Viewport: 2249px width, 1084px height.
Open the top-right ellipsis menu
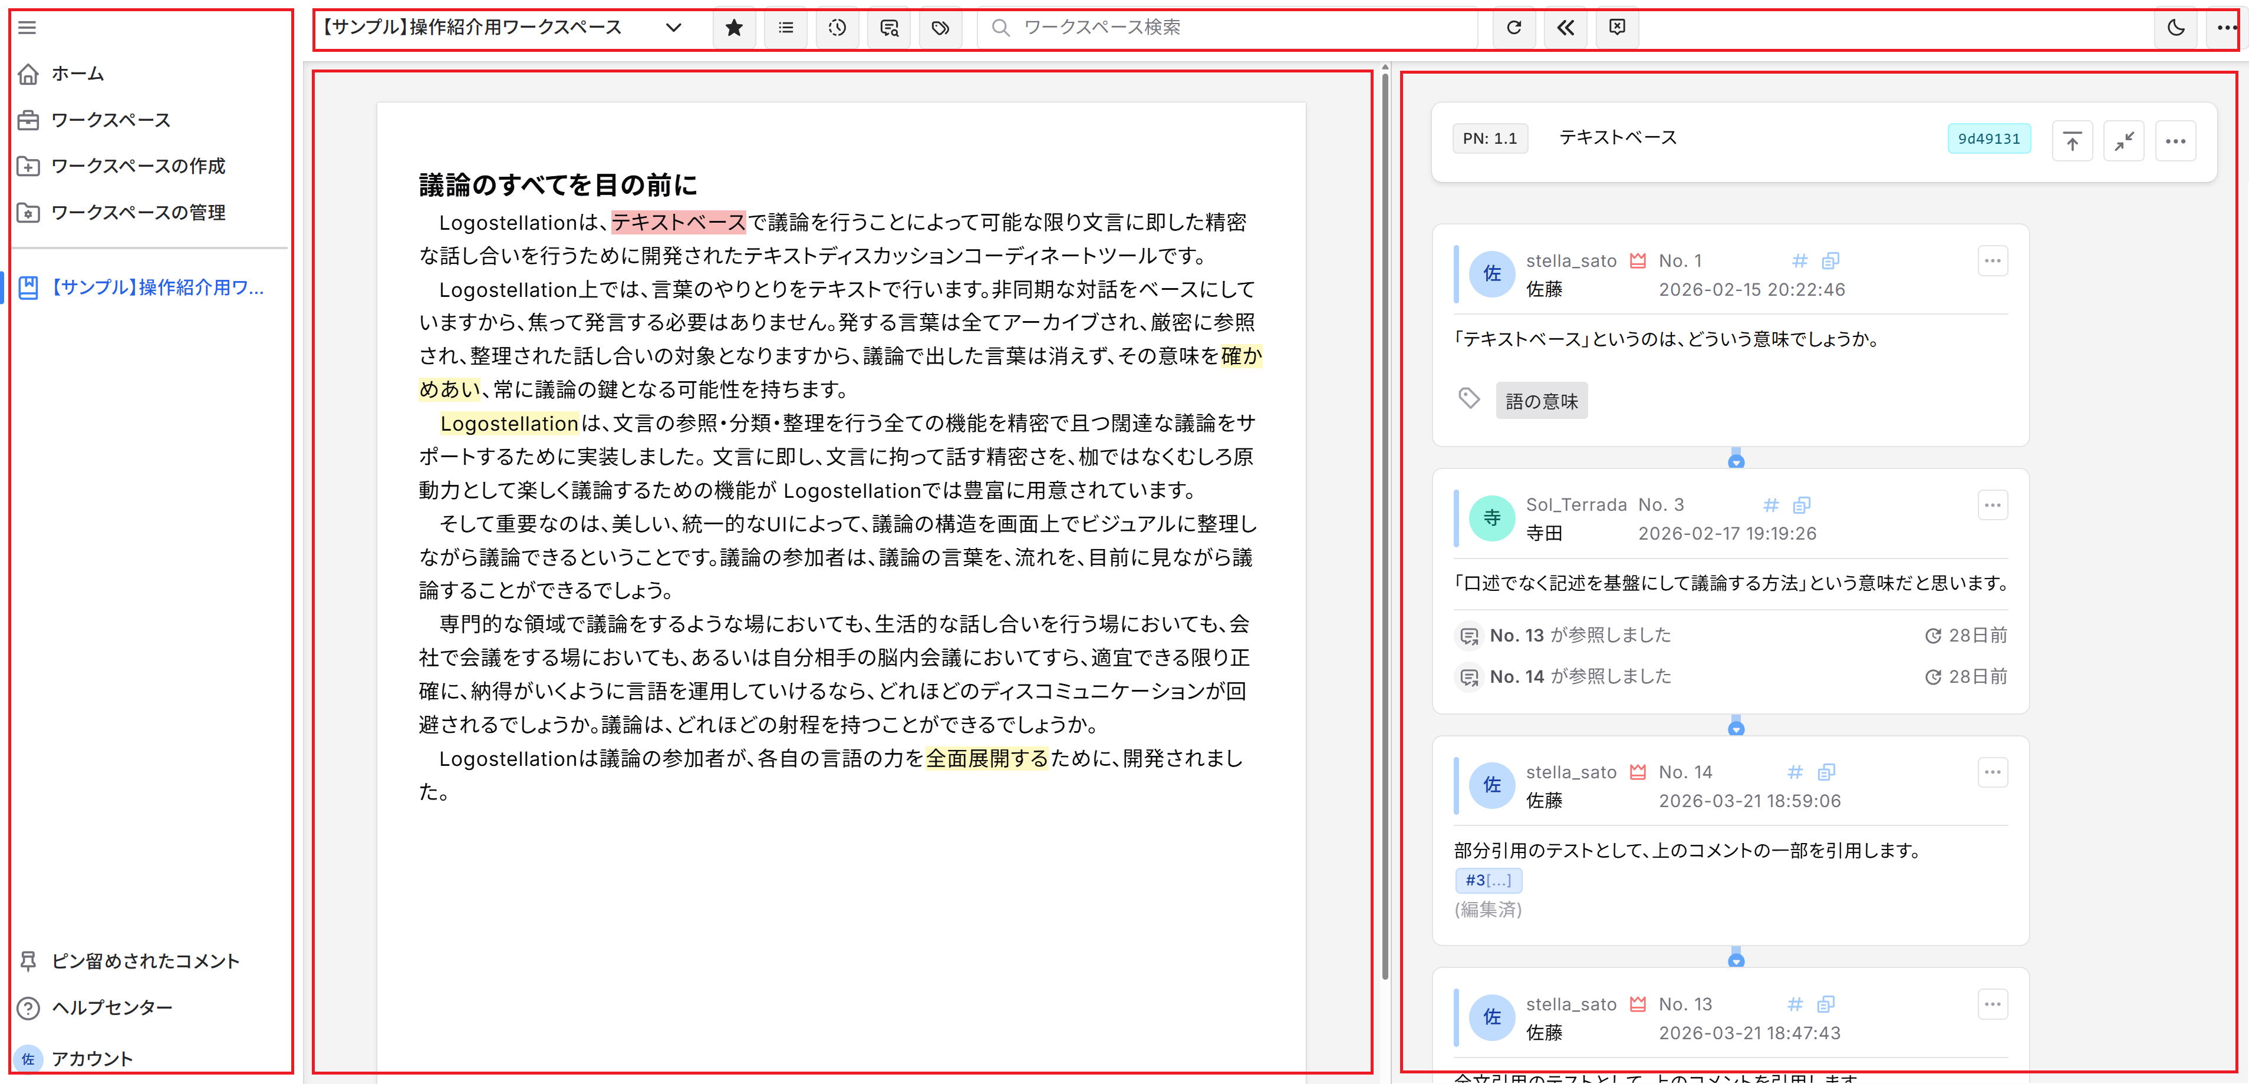click(x=2226, y=28)
